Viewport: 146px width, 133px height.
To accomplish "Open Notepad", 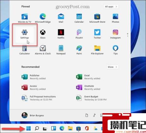I will point(61,50).
